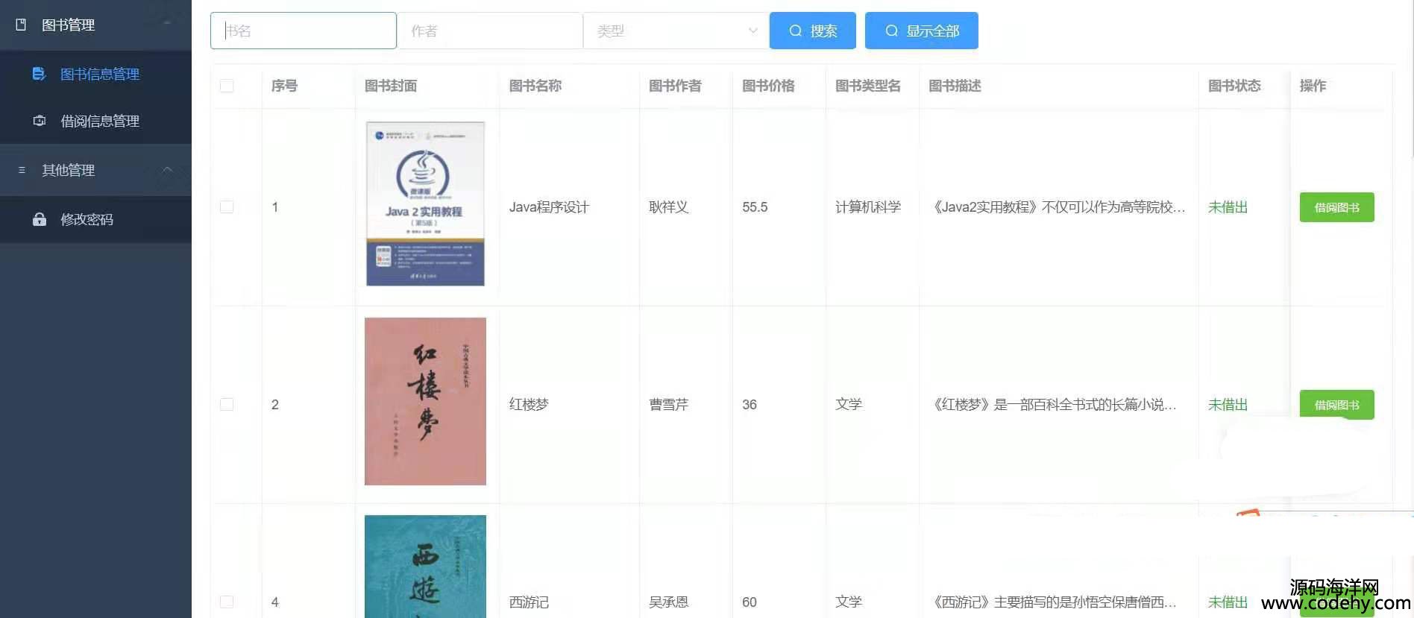Click the 操作 column header

pos(1313,86)
